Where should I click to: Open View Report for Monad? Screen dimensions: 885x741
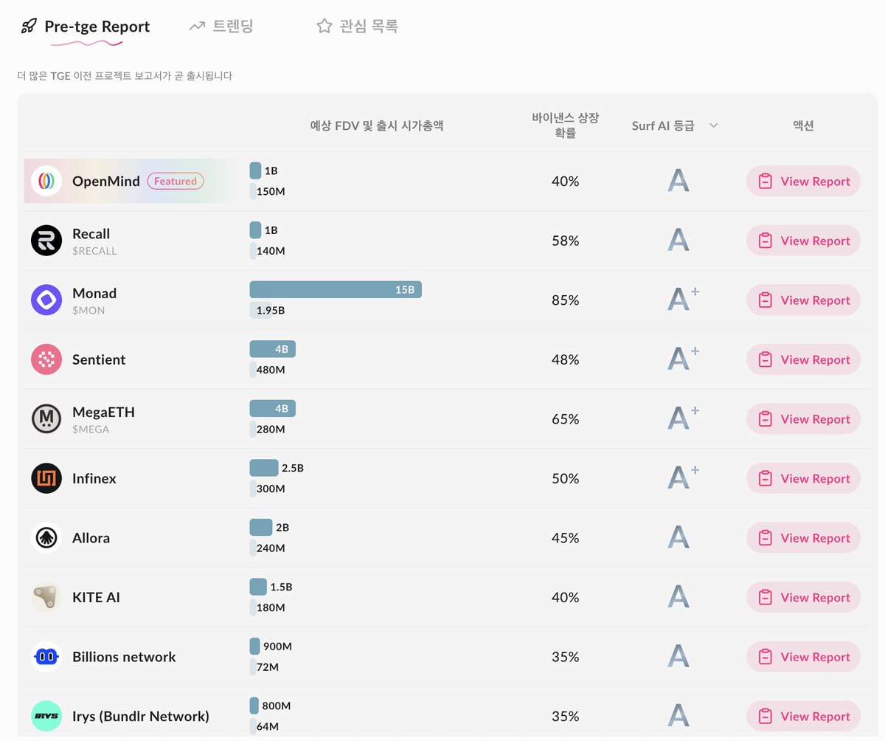click(x=803, y=300)
